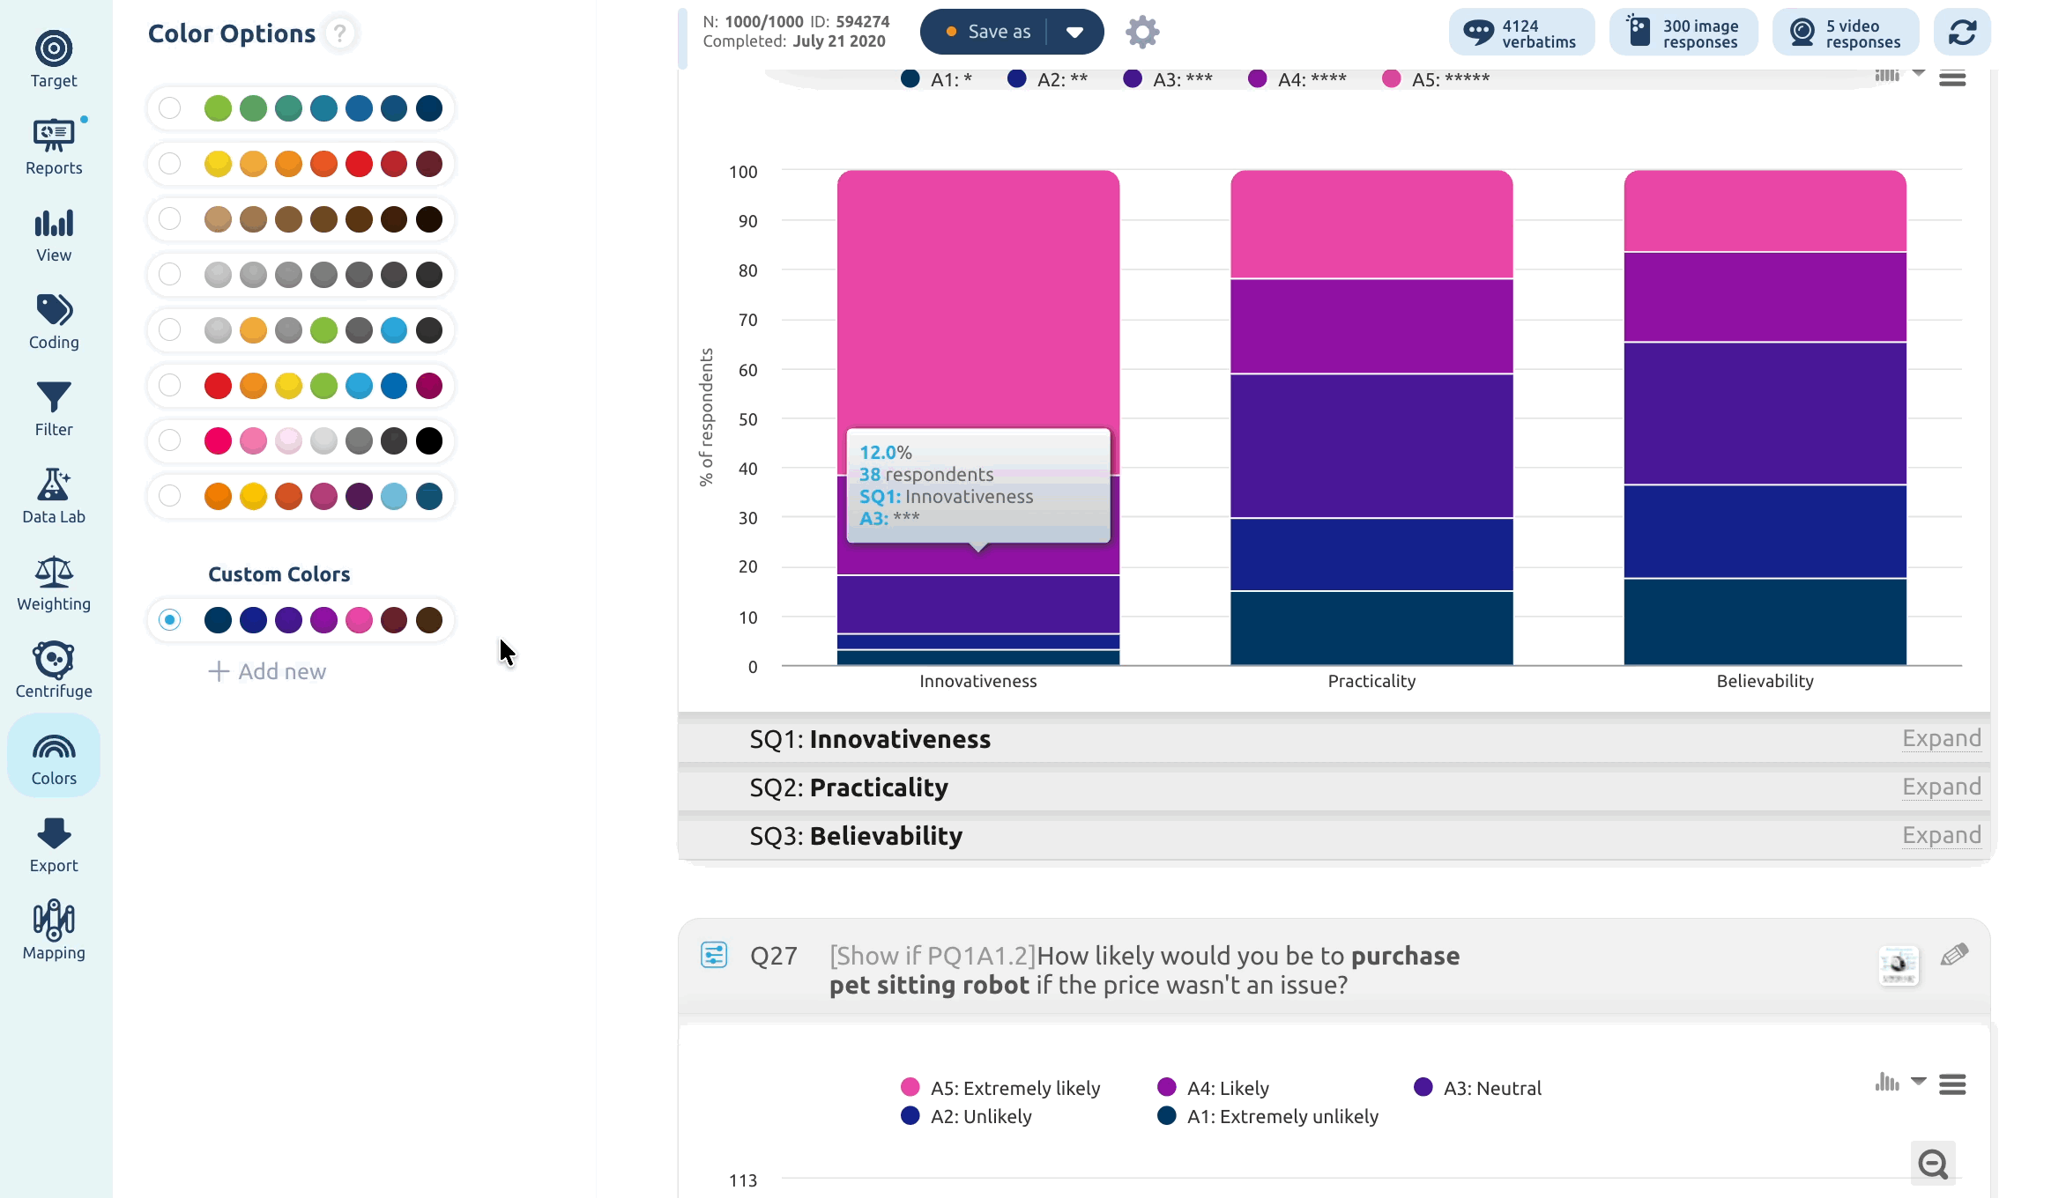Click the Q27 edit pencil icon
Screen dimensions: 2066x1198
point(1954,955)
